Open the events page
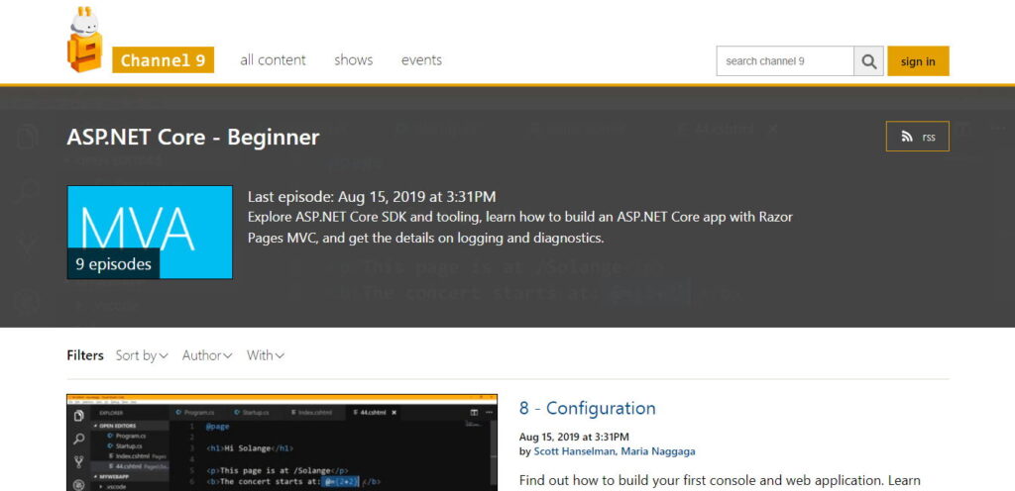This screenshot has width=1015, height=491. (x=421, y=60)
